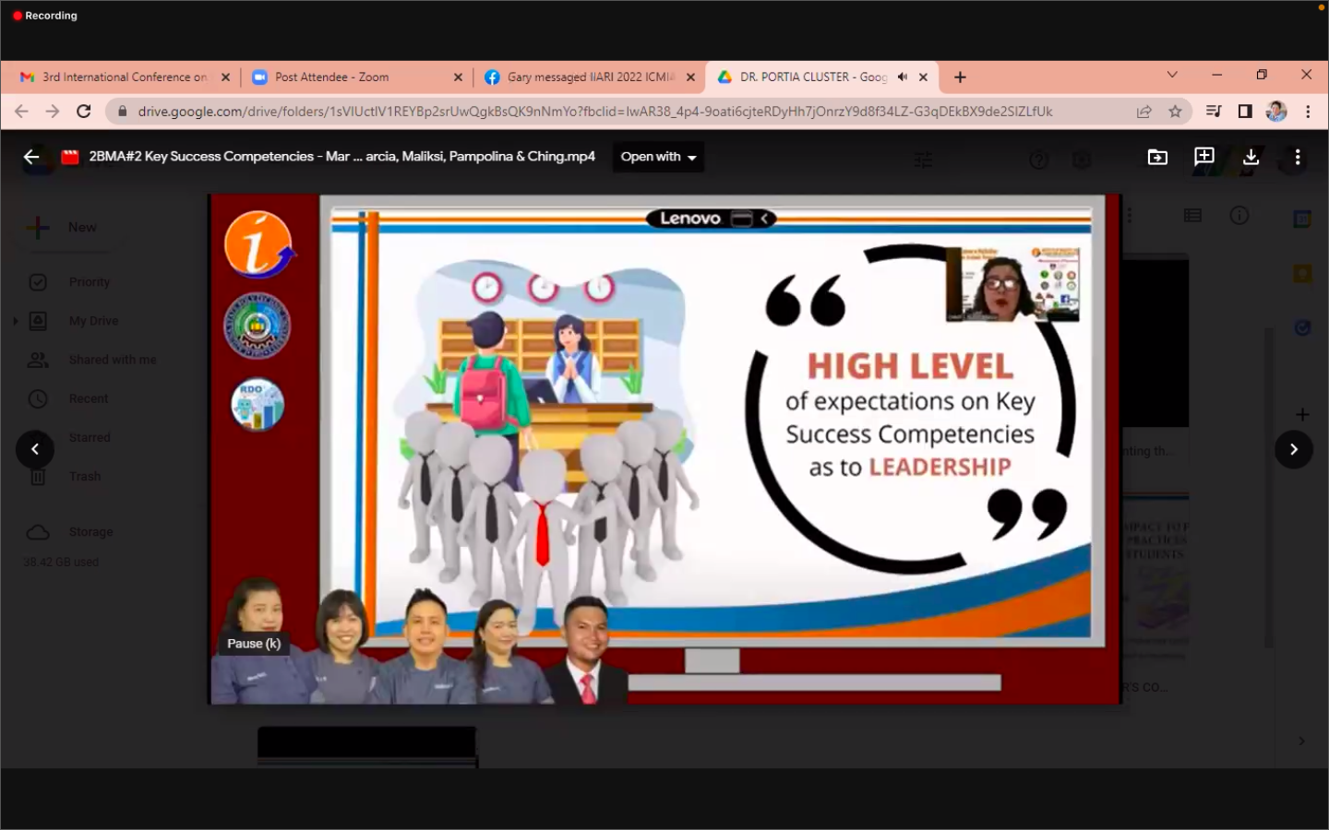Click the back arrow to close preview
1329x830 pixels.
pyautogui.click(x=31, y=157)
